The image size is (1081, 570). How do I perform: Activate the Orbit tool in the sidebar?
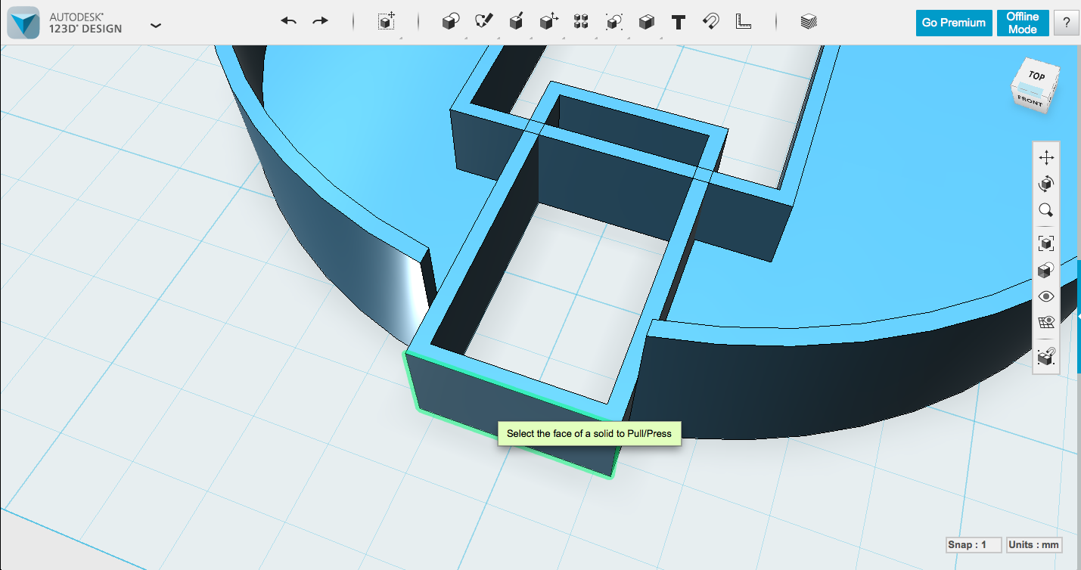coord(1046,184)
